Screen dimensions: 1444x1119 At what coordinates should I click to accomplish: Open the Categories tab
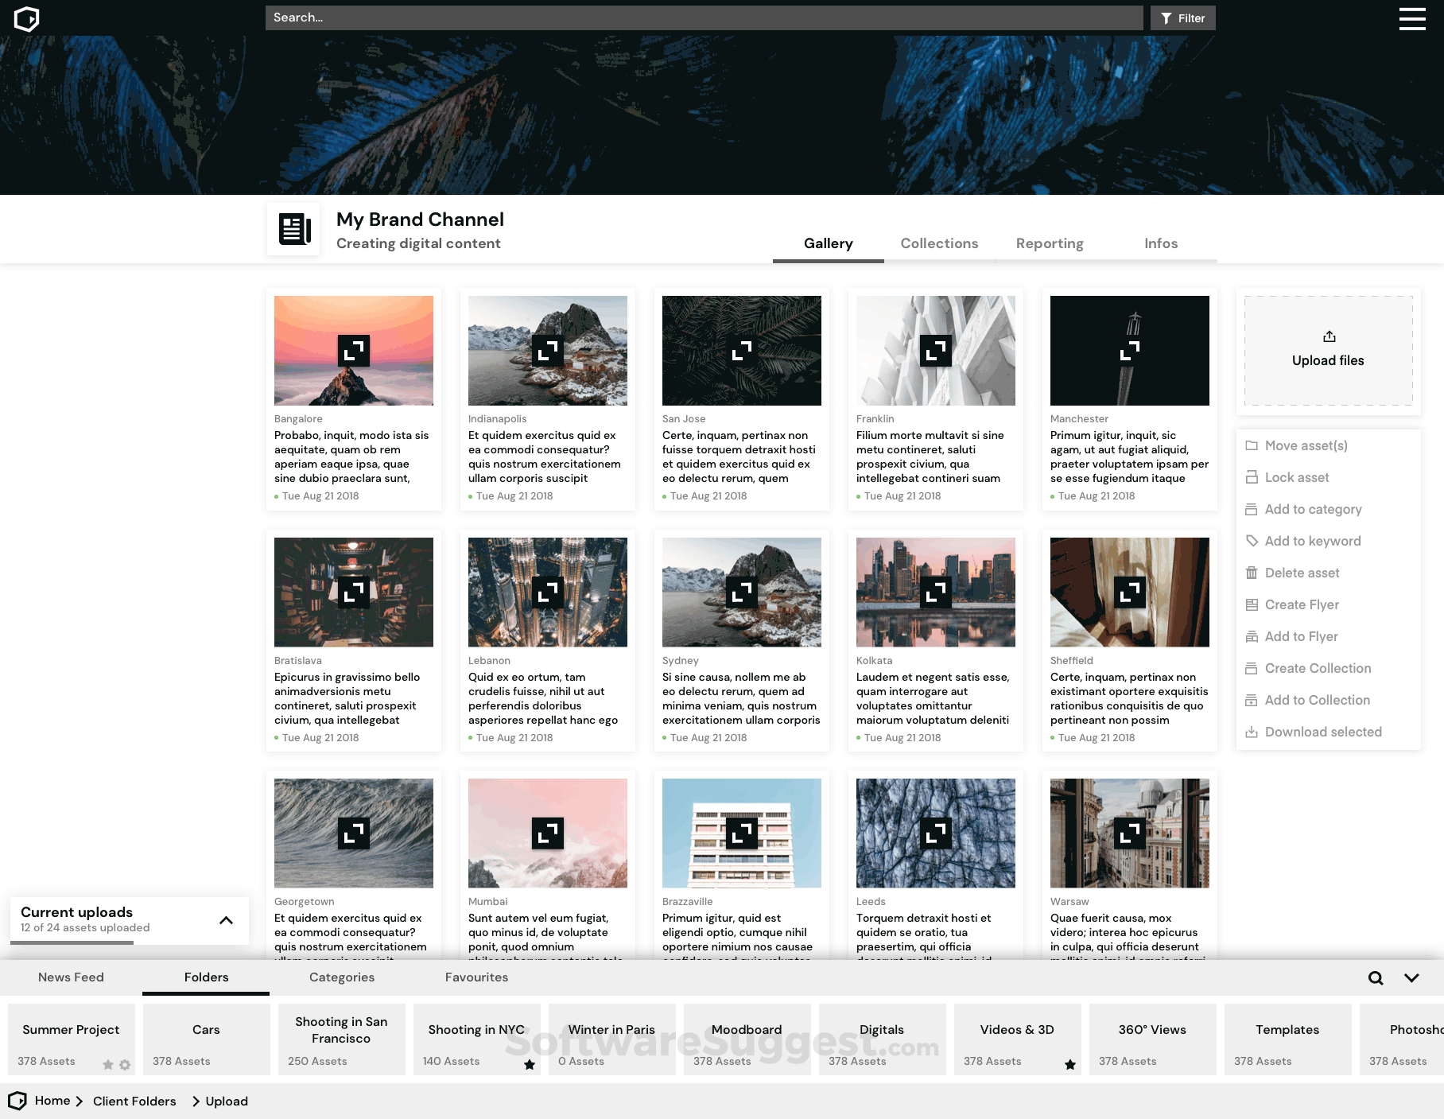point(342,977)
